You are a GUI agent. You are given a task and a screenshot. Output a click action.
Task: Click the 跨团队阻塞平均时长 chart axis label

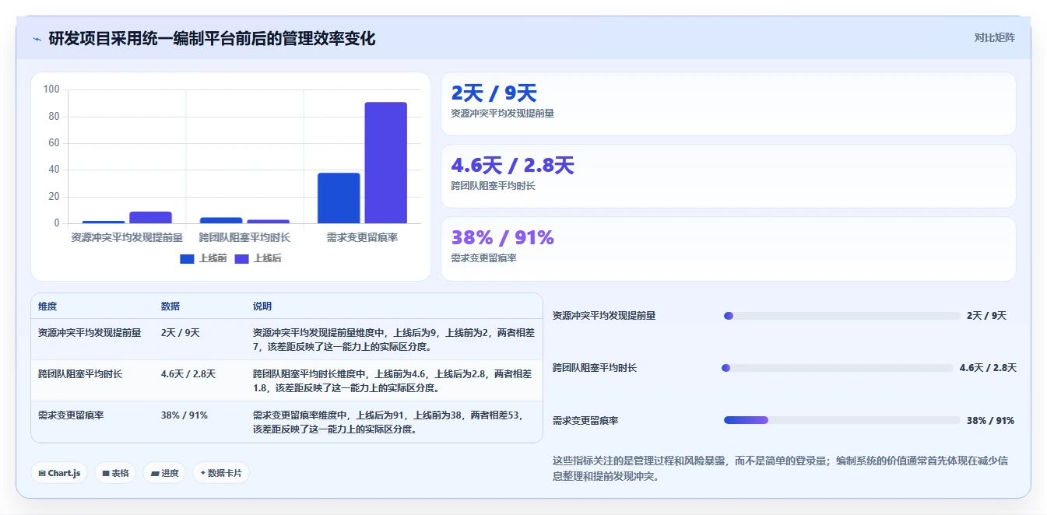(244, 237)
